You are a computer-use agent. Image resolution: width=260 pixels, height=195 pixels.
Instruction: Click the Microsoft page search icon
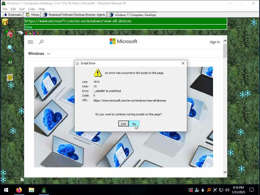pos(41,42)
